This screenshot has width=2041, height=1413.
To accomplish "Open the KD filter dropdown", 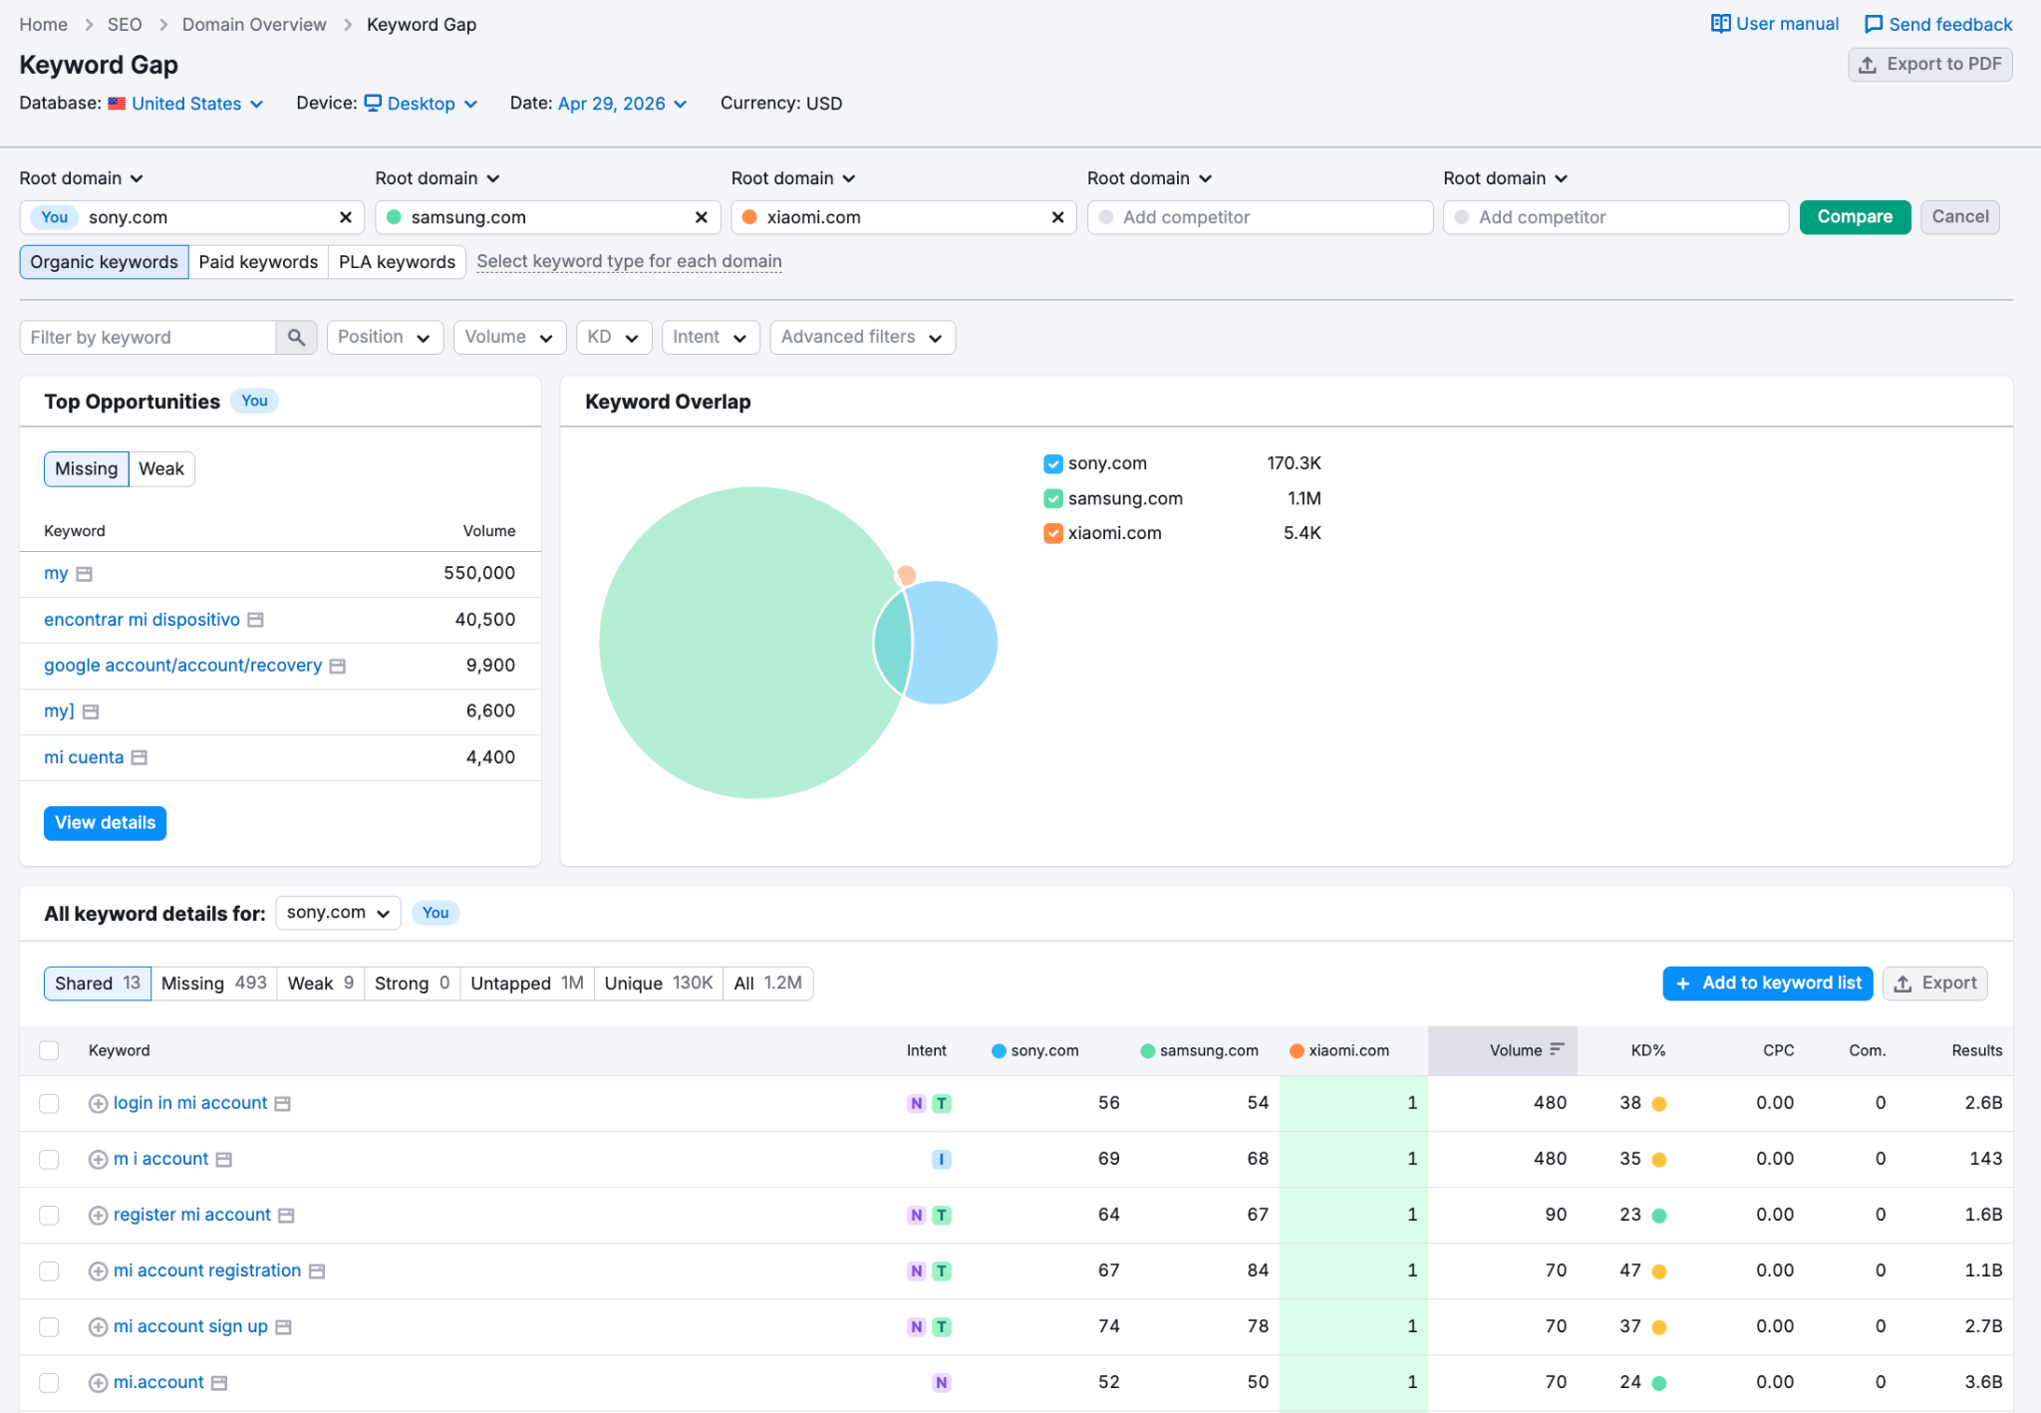I will [x=614, y=337].
